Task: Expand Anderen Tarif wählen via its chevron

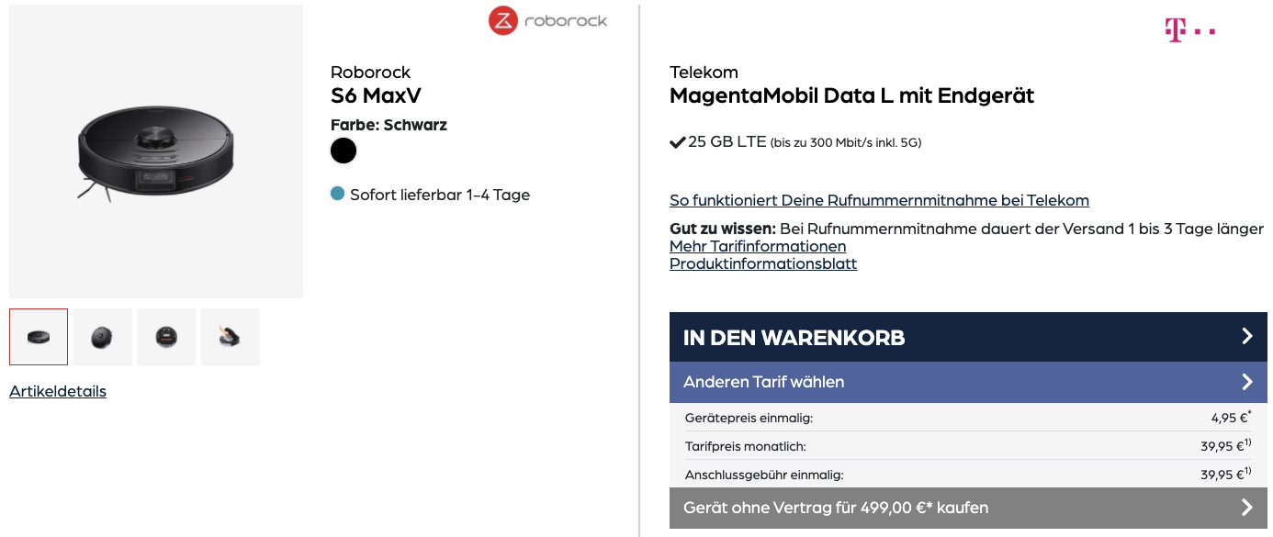Action: click(1246, 382)
